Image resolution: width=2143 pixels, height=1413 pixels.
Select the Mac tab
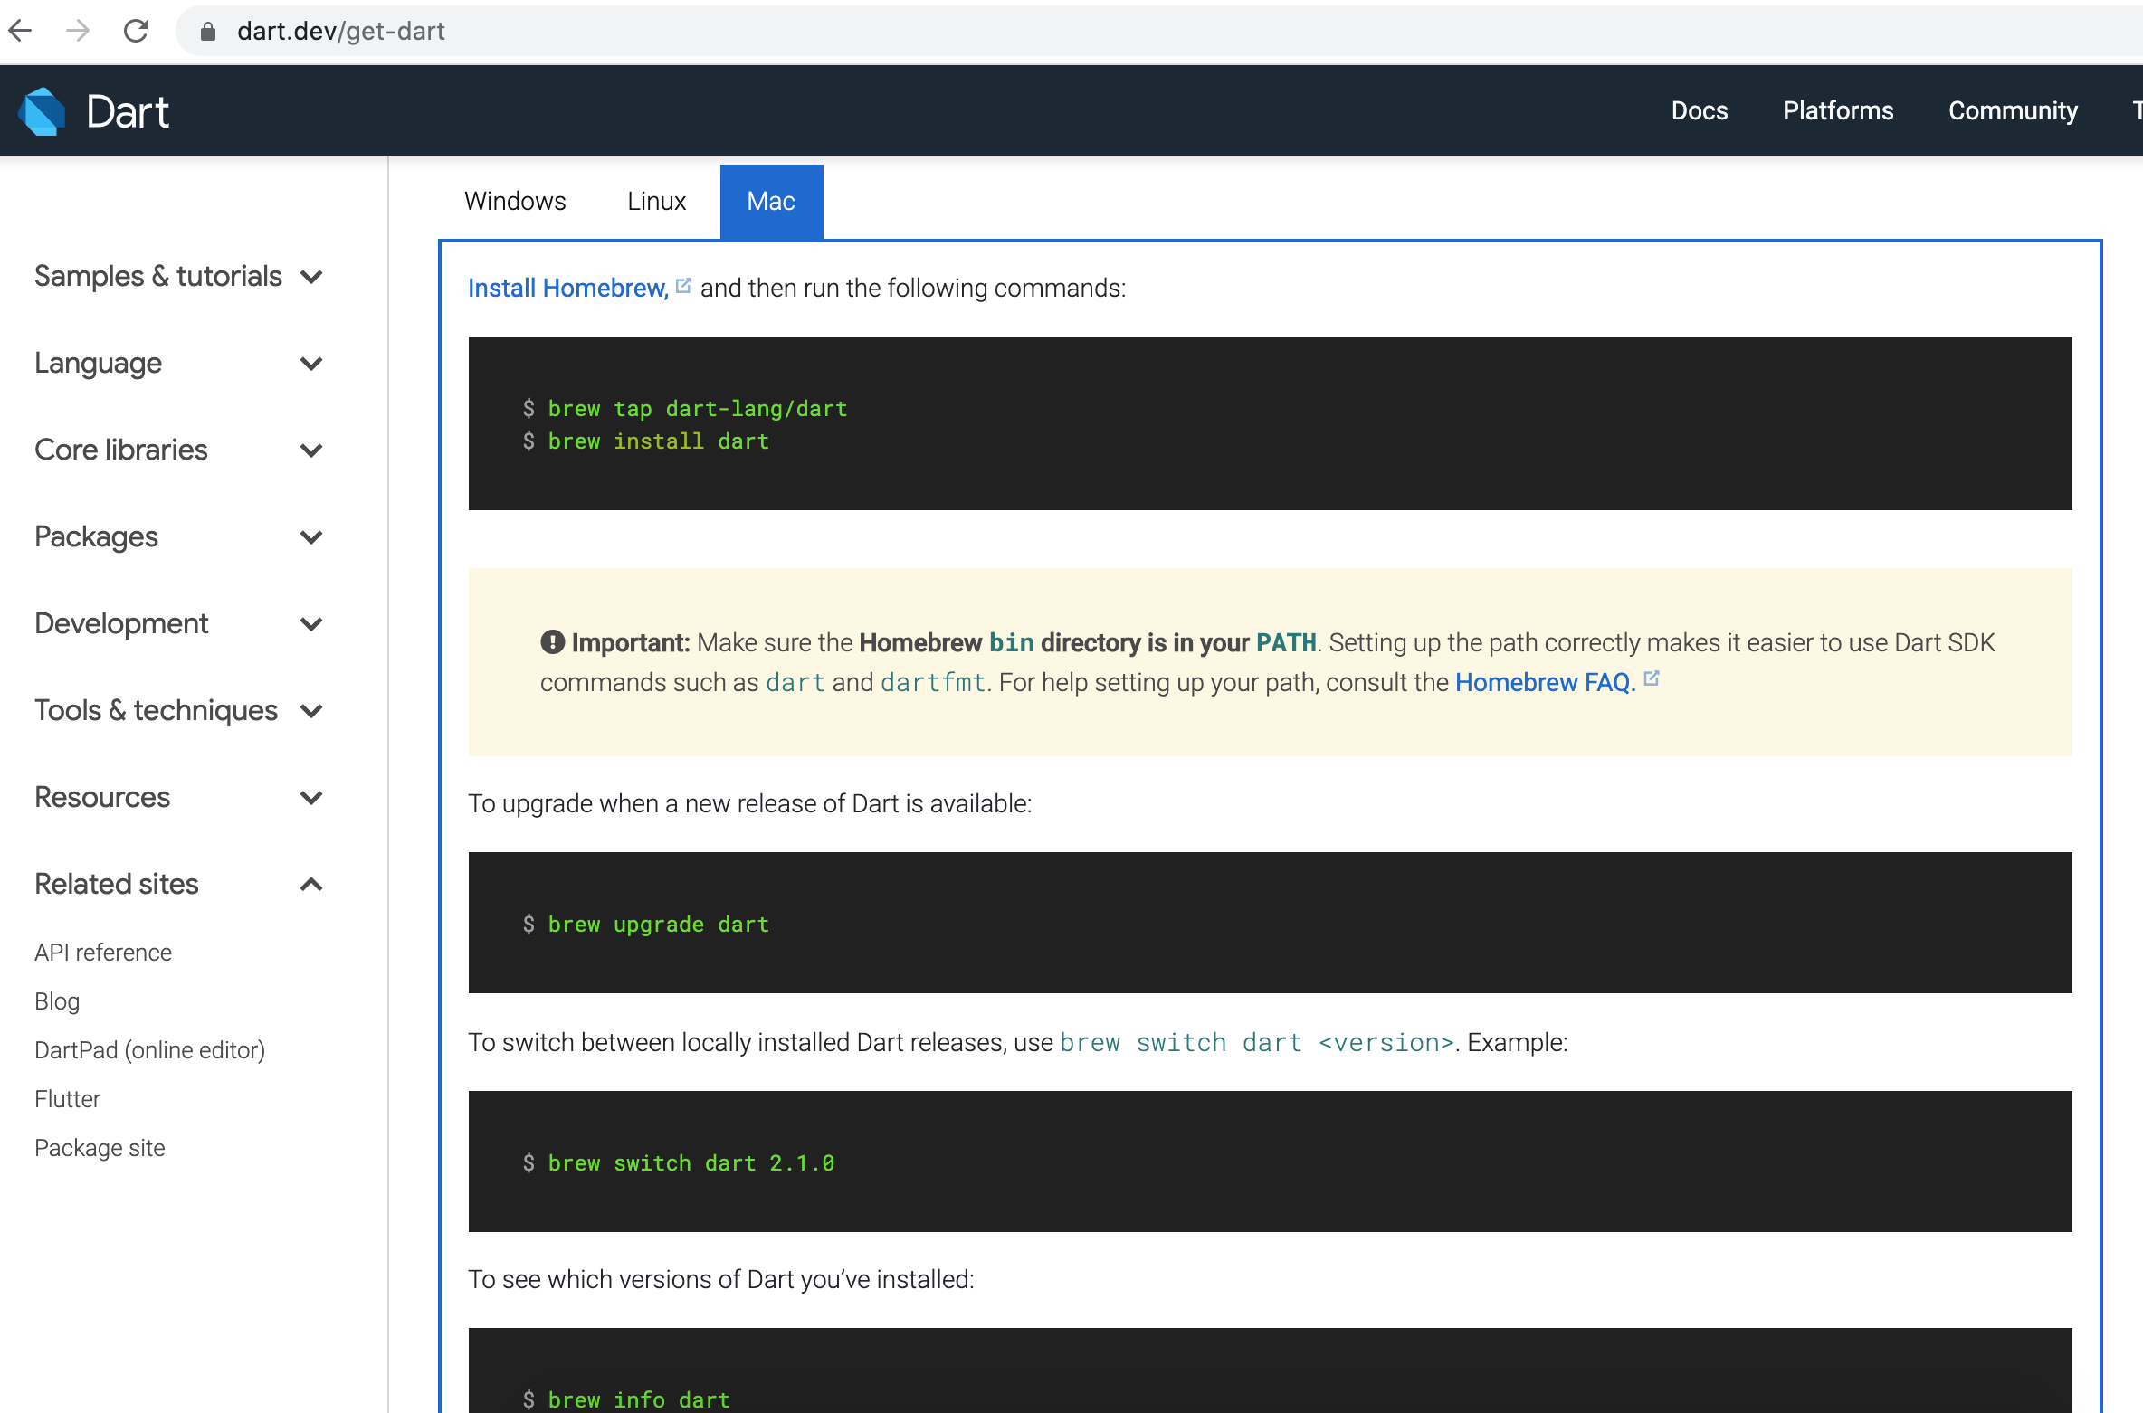(x=771, y=201)
